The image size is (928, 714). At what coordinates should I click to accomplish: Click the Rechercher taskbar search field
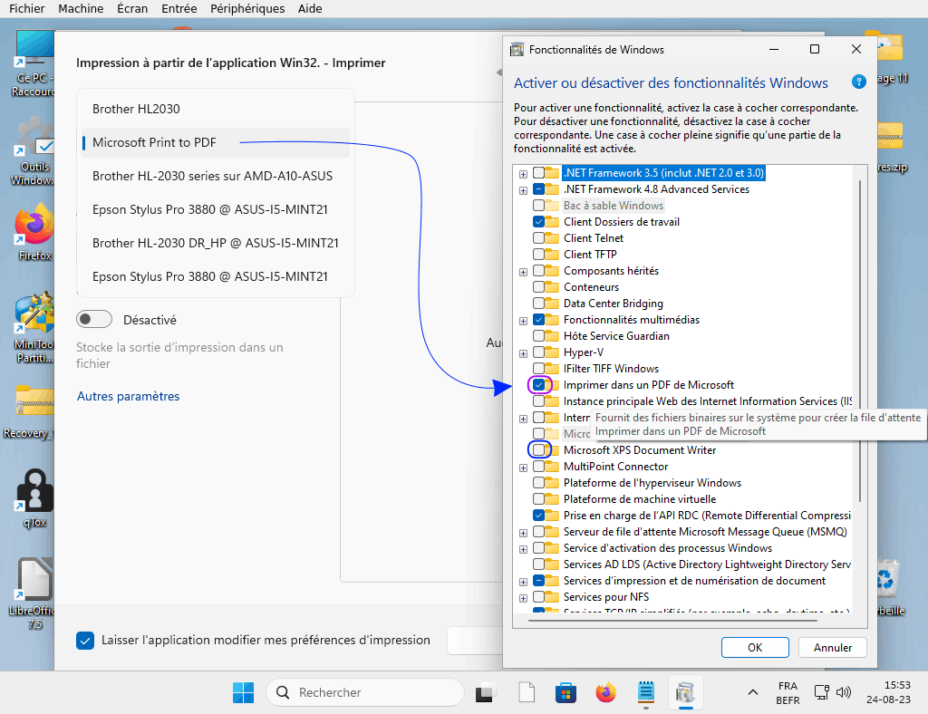coord(364,692)
